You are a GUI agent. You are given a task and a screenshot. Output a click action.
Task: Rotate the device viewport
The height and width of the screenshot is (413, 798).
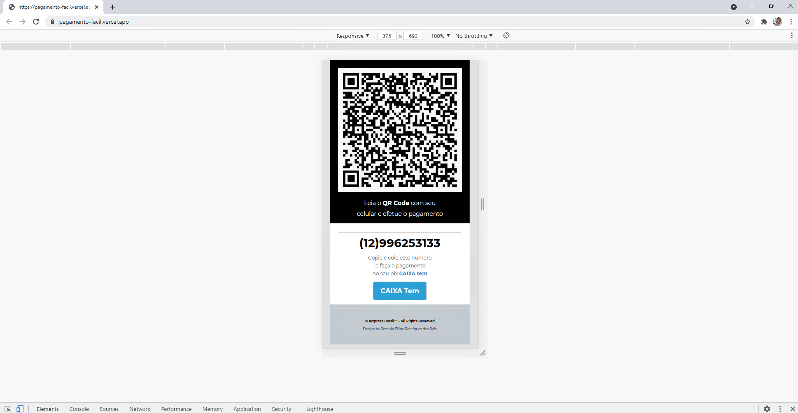(506, 35)
